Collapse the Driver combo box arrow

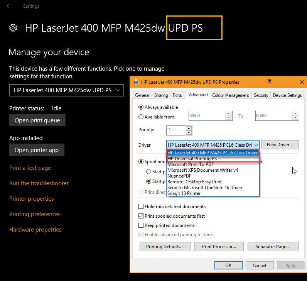(256, 145)
